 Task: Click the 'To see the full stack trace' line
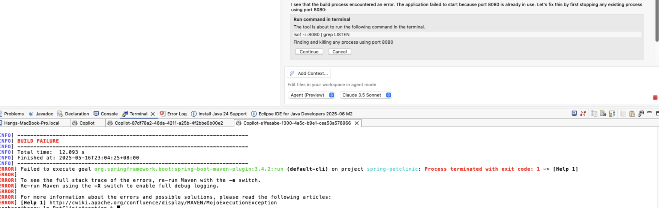(140, 180)
